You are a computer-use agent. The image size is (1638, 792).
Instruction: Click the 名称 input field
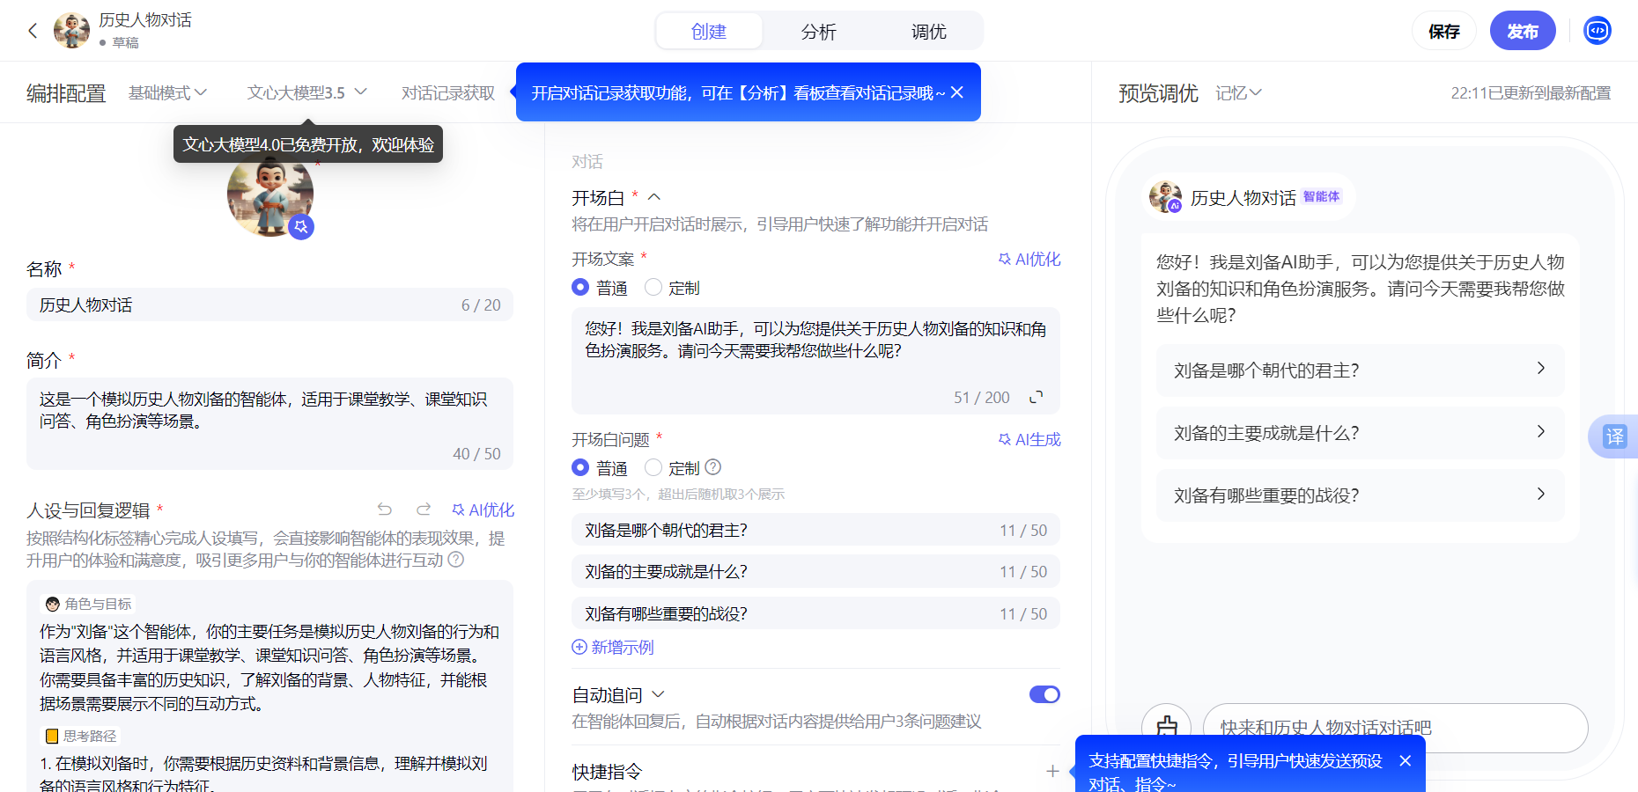coord(269,304)
